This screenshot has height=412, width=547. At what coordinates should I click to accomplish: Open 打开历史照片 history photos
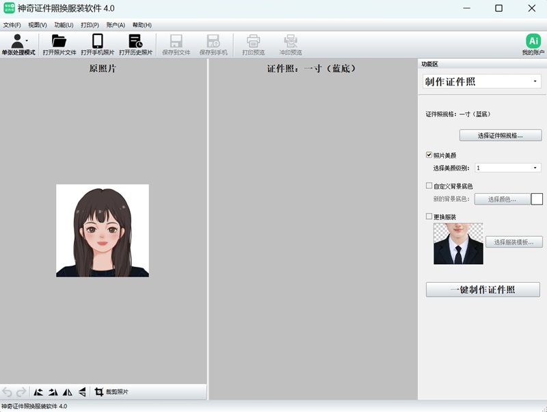(135, 41)
